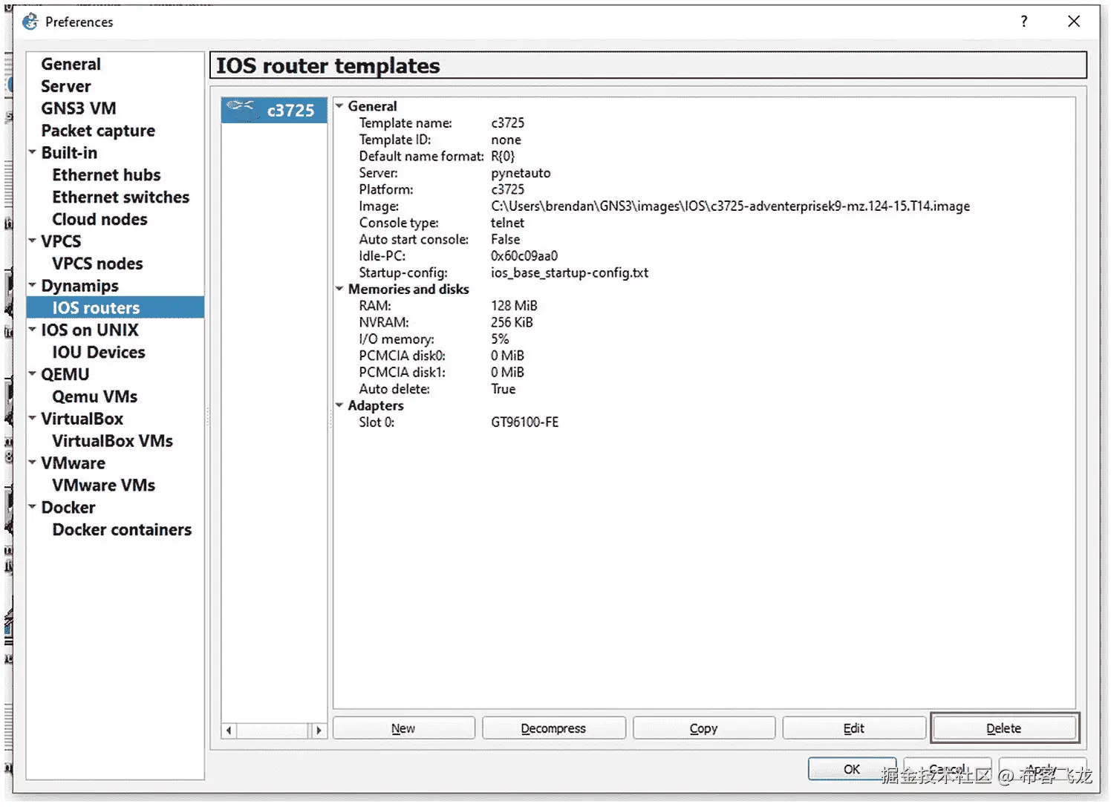Collapse the Memories and disks section

coord(340,289)
